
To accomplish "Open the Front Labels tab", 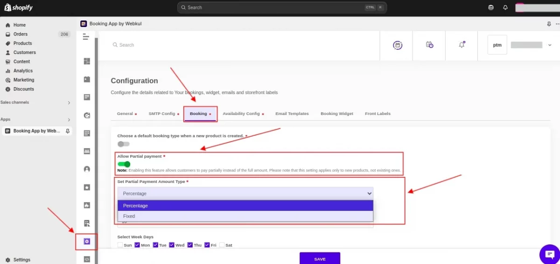I will 378,114.
